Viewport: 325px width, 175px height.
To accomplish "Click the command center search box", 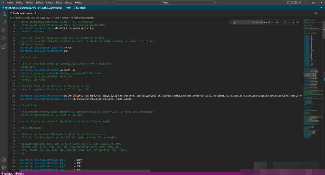I will (x=166, y=3).
